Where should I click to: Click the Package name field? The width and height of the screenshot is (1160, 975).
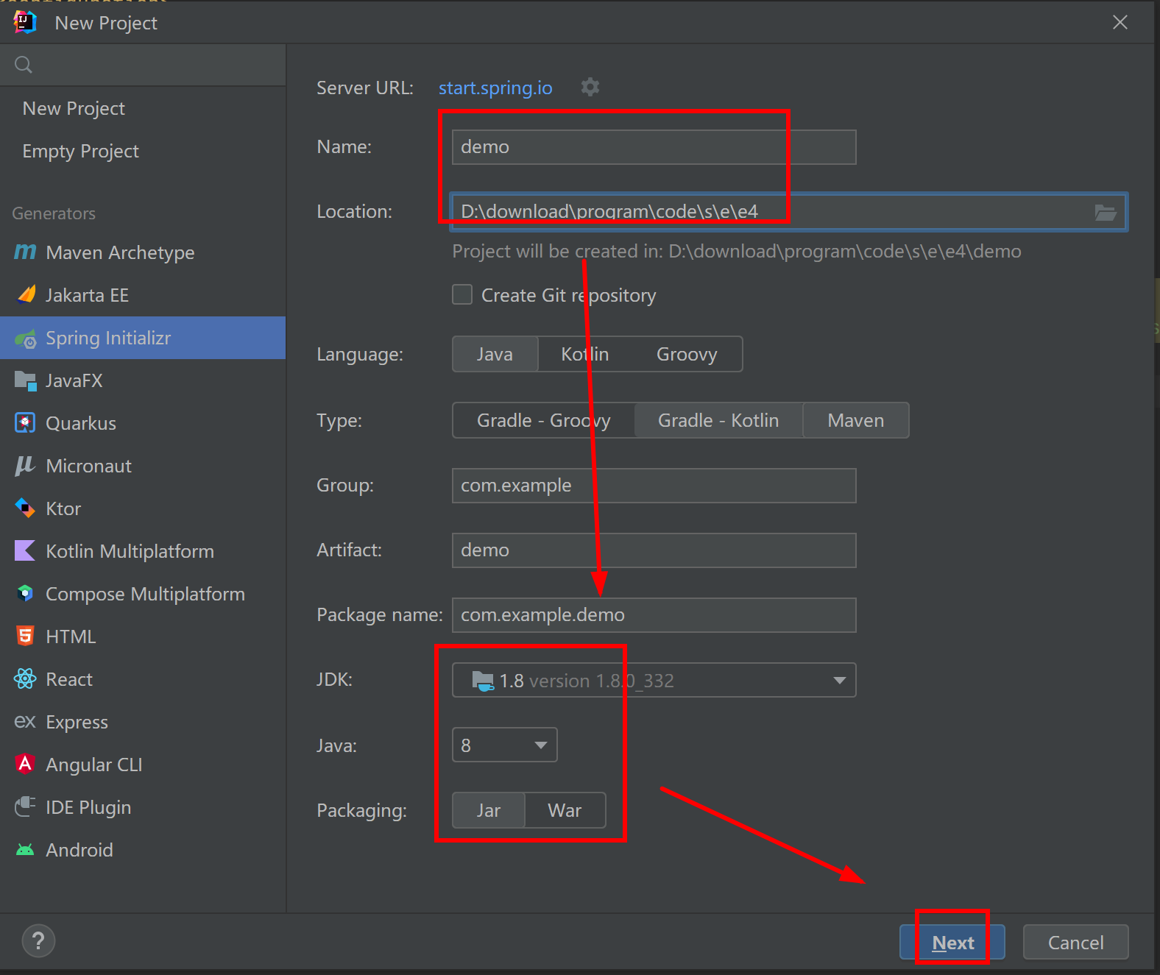[x=654, y=615]
